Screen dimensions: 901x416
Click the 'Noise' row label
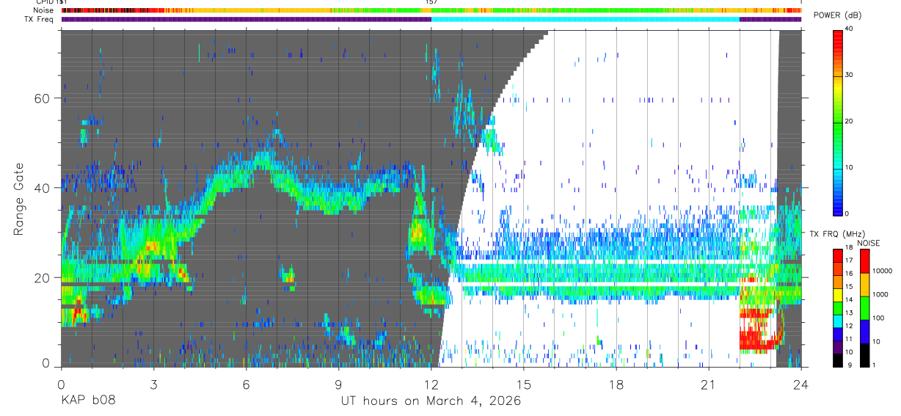click(x=44, y=10)
